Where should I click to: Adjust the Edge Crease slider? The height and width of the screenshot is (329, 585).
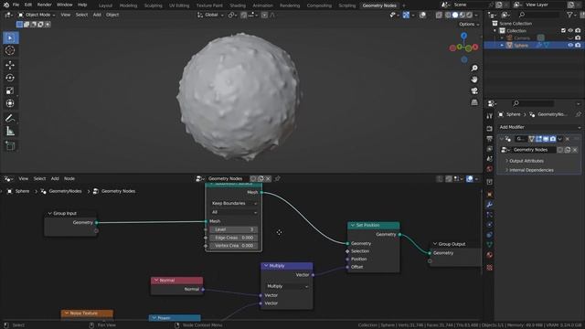pyautogui.click(x=234, y=238)
